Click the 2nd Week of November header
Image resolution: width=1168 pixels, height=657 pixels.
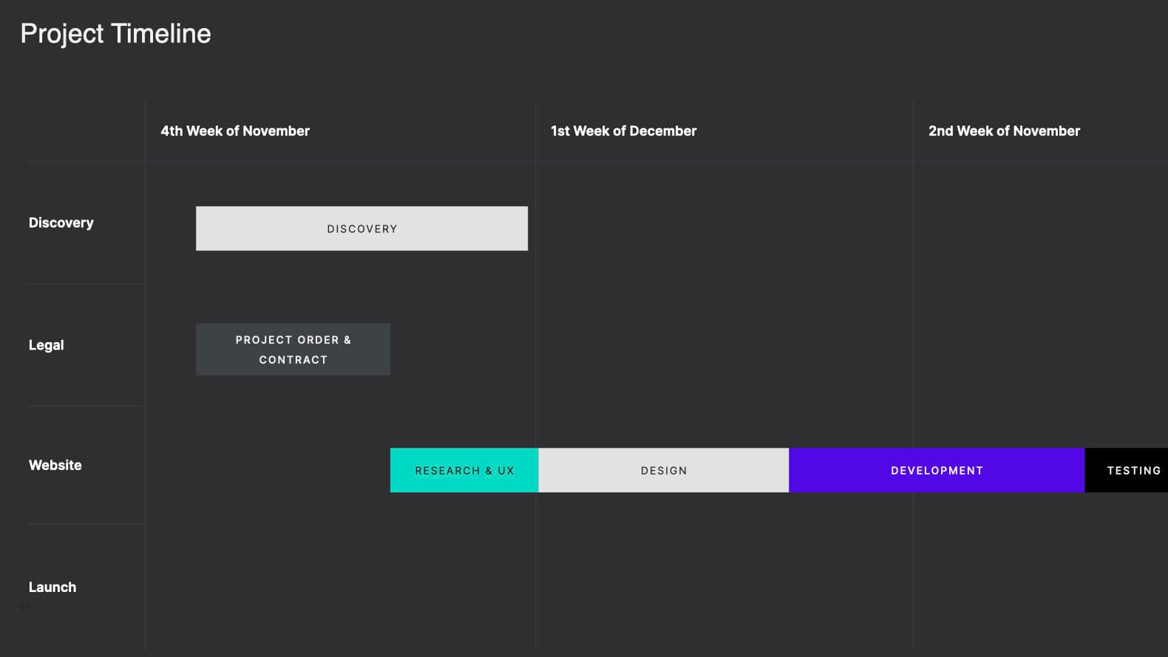tap(1004, 131)
